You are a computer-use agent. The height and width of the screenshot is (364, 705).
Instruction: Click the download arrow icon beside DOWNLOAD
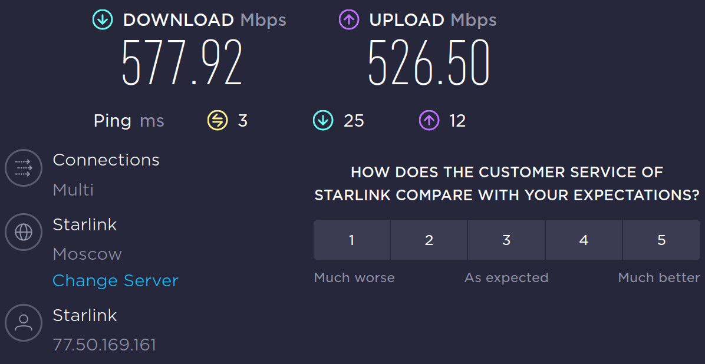click(103, 20)
